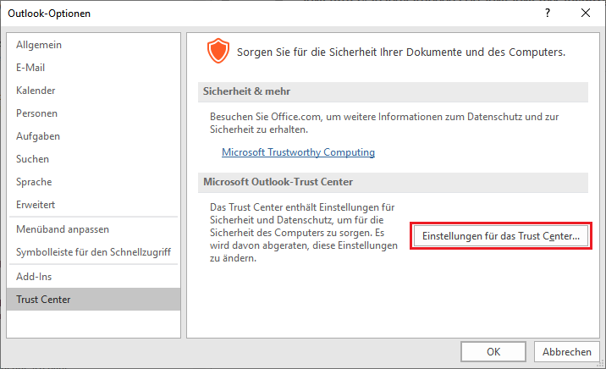This screenshot has width=606, height=369.
Task: Open Einstellungen für das Trust Center
Action: tap(501, 235)
